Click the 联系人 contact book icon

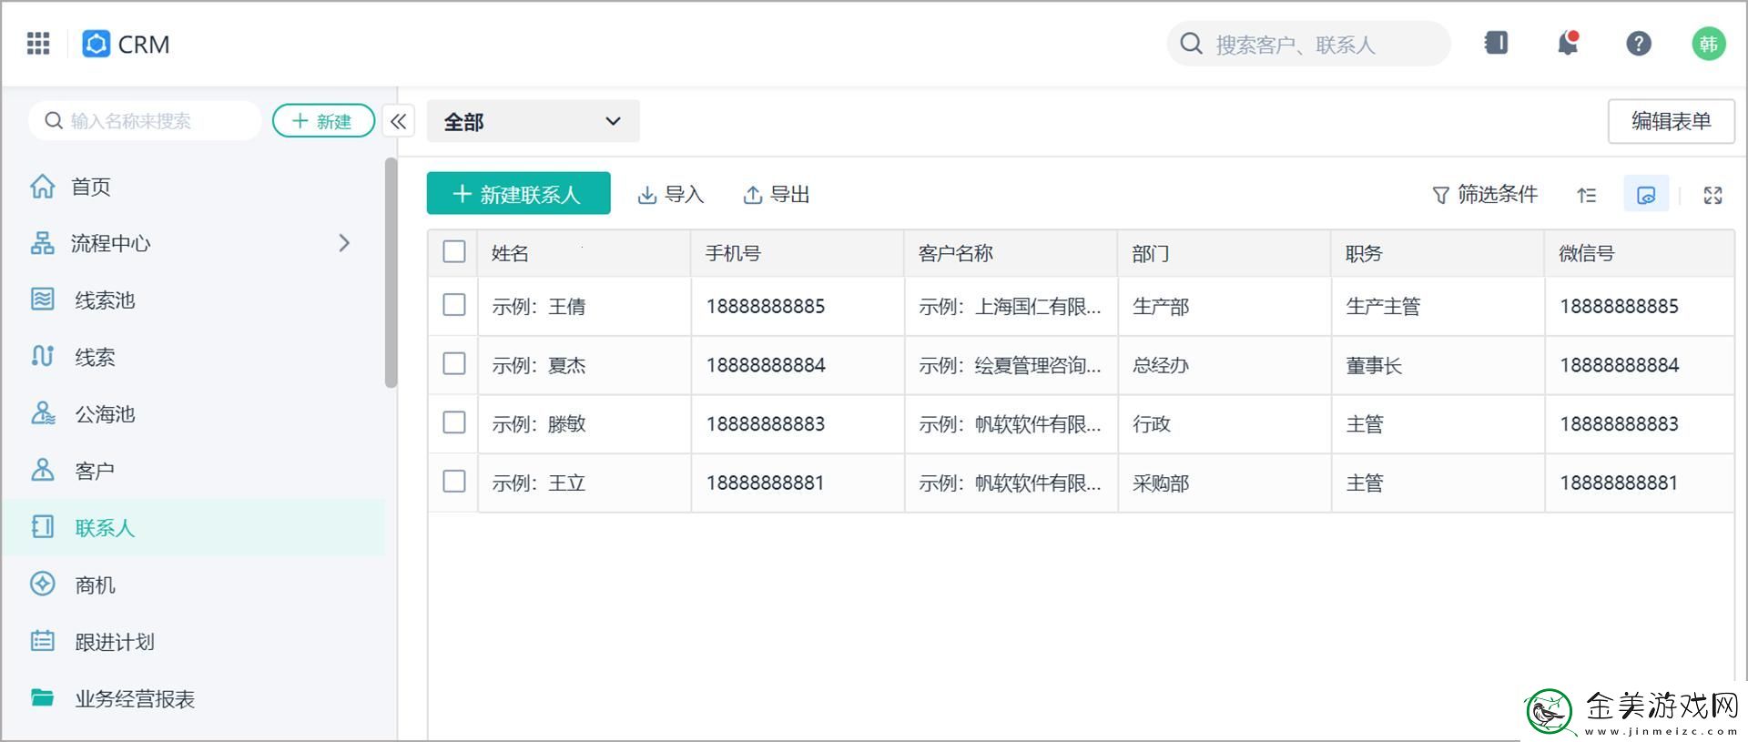pos(42,527)
